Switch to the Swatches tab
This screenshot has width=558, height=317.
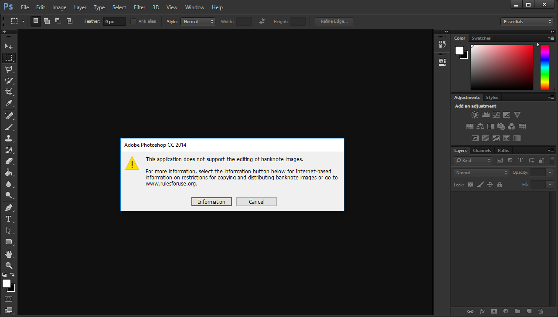pos(481,38)
